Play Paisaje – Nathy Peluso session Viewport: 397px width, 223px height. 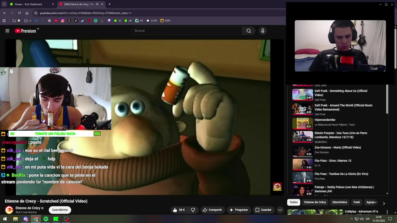344,189
